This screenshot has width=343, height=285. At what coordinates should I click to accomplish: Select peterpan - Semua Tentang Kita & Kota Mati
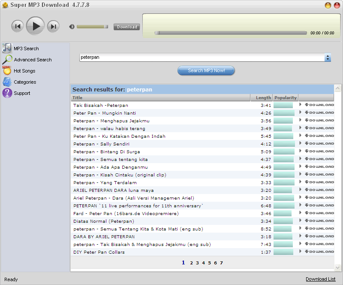click(138, 229)
